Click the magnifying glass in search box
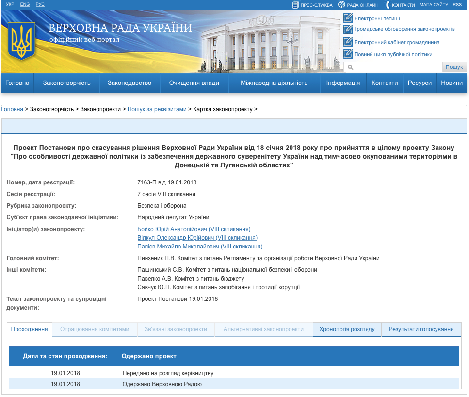 (x=350, y=67)
